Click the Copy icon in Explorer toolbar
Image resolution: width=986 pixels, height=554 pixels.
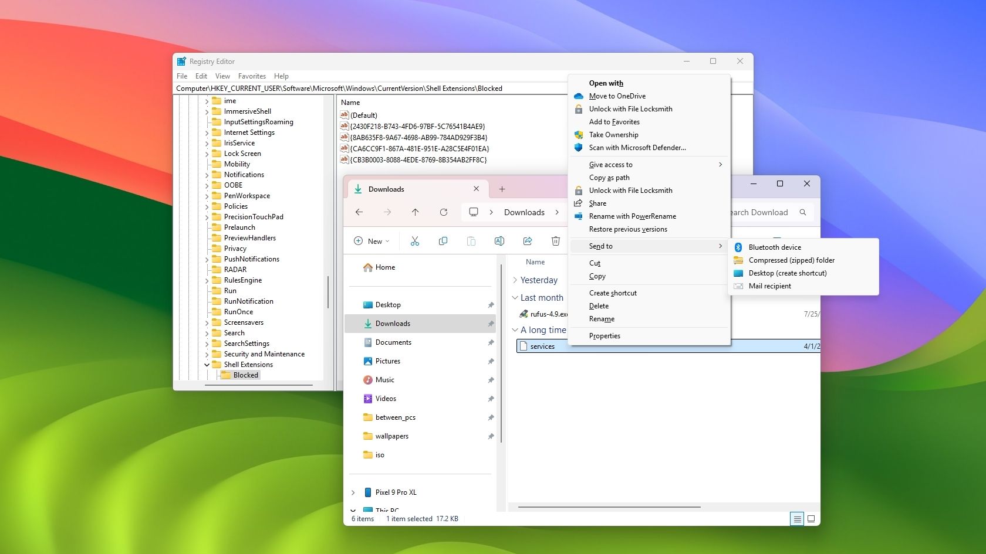pyautogui.click(x=443, y=241)
